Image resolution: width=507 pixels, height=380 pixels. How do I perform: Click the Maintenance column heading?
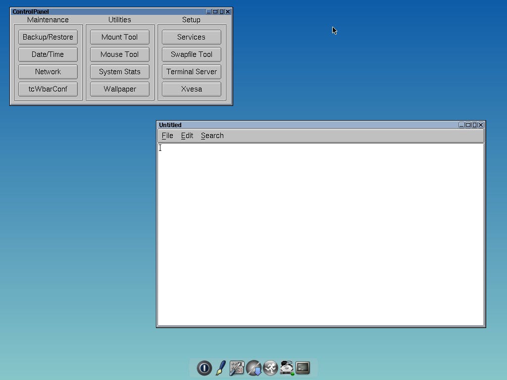(x=48, y=20)
